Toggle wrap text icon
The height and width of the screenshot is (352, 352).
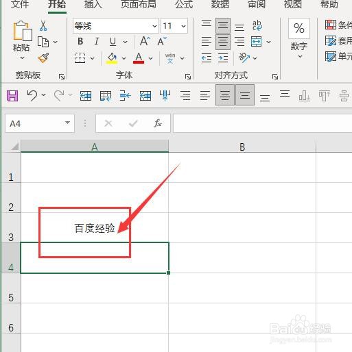coord(257,25)
